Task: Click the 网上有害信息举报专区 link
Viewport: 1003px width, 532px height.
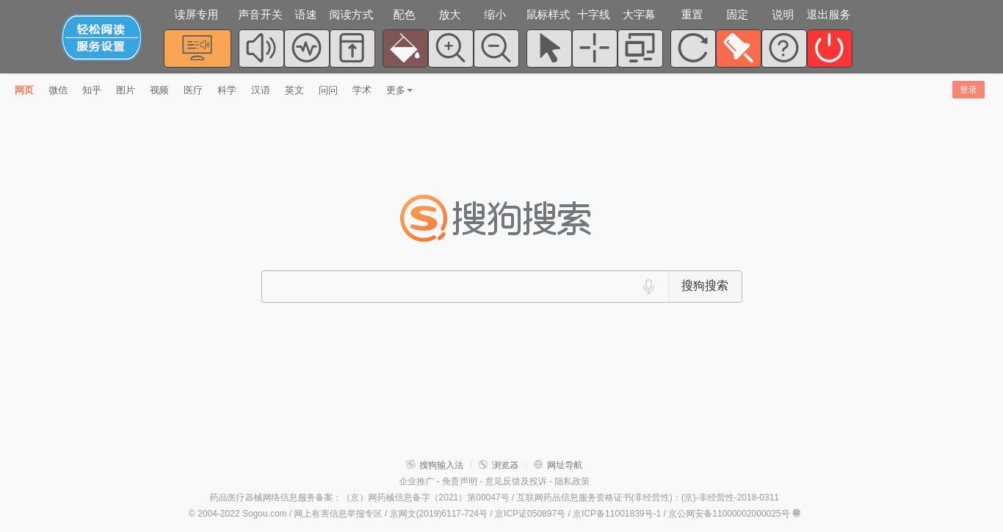Action: coord(338,514)
